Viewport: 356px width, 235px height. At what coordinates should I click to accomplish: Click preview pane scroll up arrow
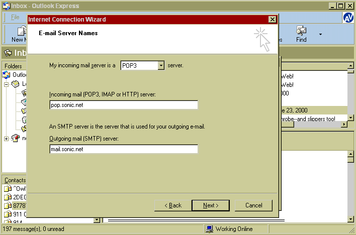[350, 154]
